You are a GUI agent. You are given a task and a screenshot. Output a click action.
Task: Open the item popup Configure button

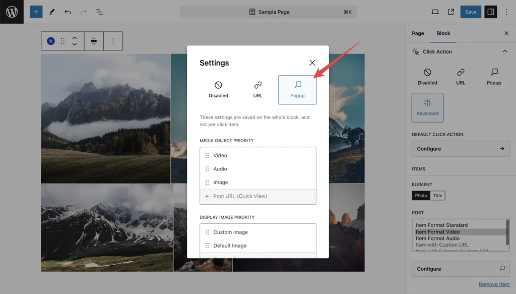[x=461, y=269]
